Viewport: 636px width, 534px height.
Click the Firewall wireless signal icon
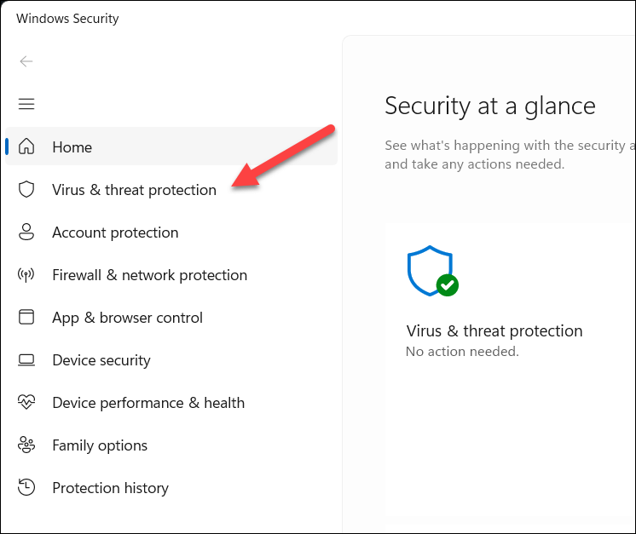pyautogui.click(x=26, y=274)
